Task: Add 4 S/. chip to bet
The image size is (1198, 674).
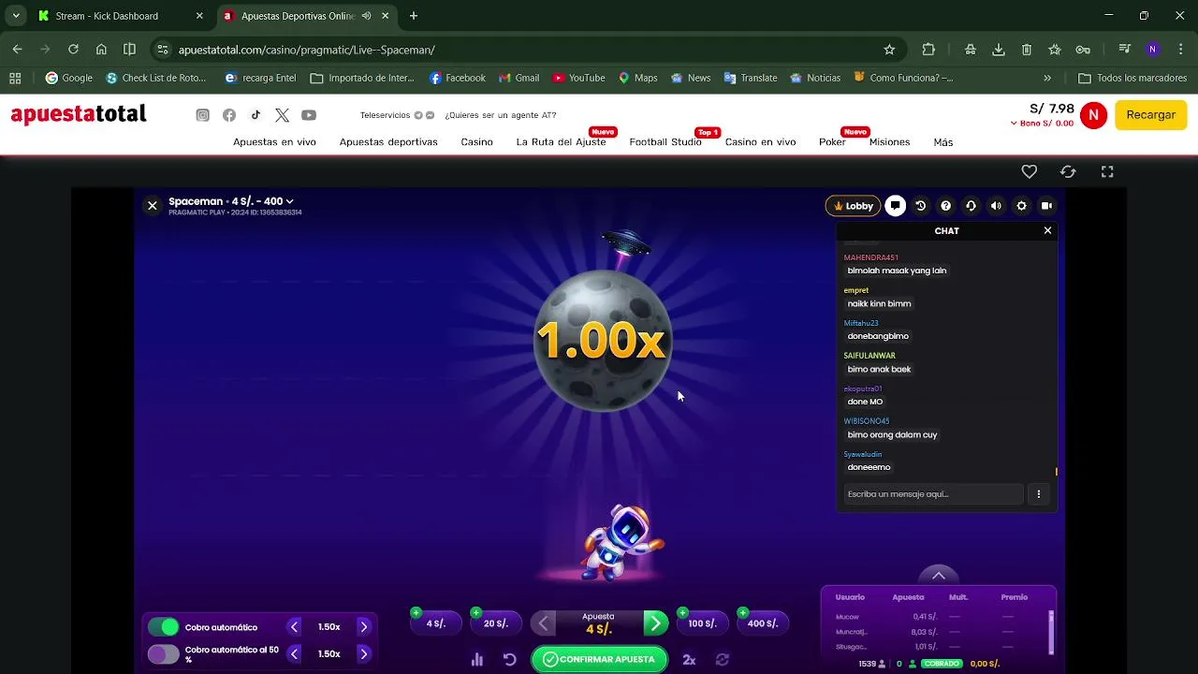Action: click(x=434, y=623)
